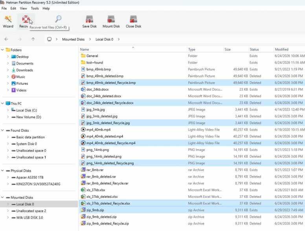Expand the Basic data partition node
The image size is (305, 231).
[8, 137]
